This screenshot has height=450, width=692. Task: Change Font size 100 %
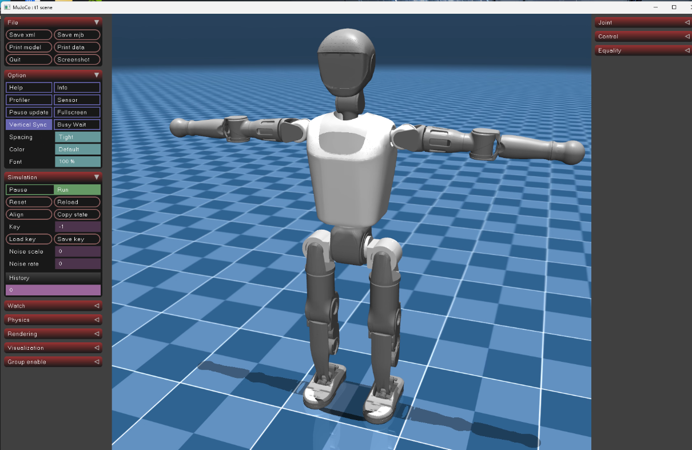point(78,161)
